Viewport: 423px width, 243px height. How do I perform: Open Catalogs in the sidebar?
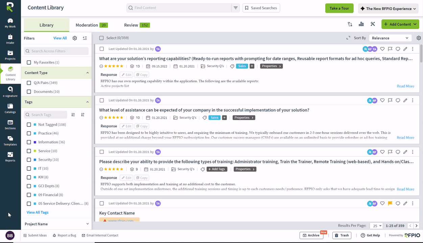10,108
